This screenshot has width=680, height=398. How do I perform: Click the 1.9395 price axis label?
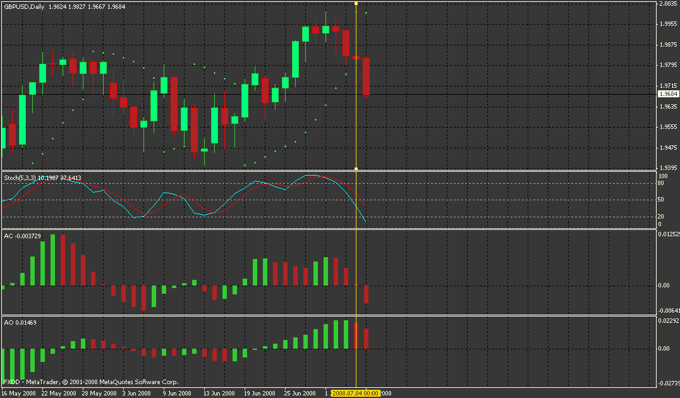point(667,169)
